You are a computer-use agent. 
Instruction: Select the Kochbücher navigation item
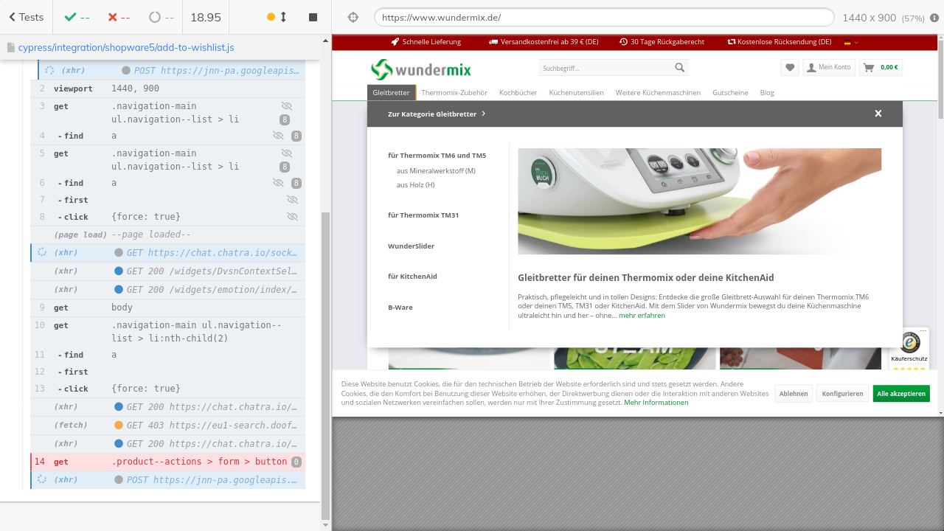click(x=518, y=93)
